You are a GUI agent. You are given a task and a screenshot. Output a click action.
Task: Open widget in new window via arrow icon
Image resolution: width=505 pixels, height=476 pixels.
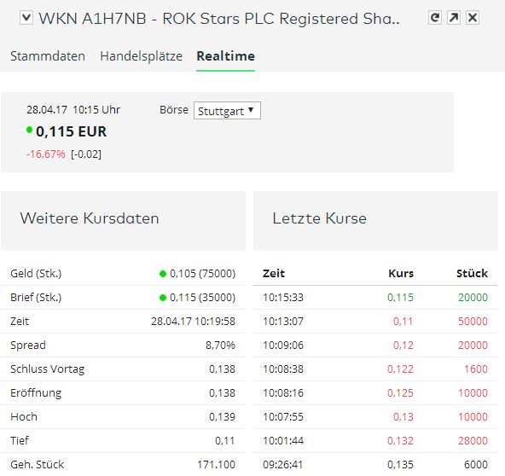(x=454, y=17)
